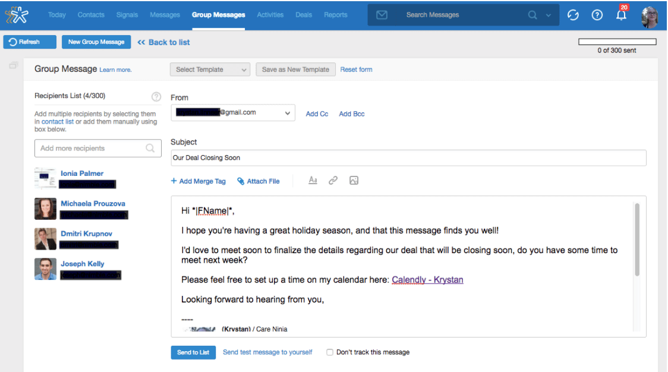Click the text formatting icon
The height and width of the screenshot is (372, 668).
point(313,181)
